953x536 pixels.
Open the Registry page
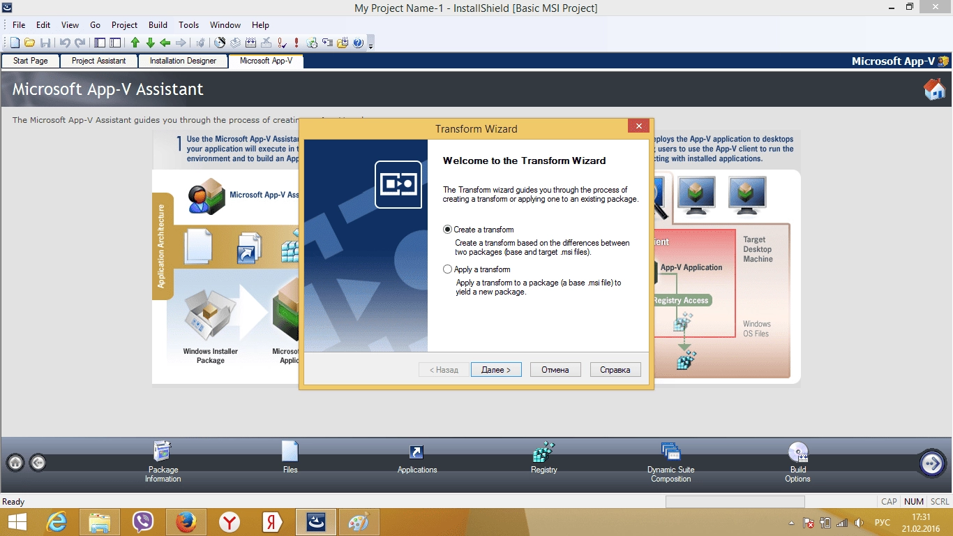(543, 458)
